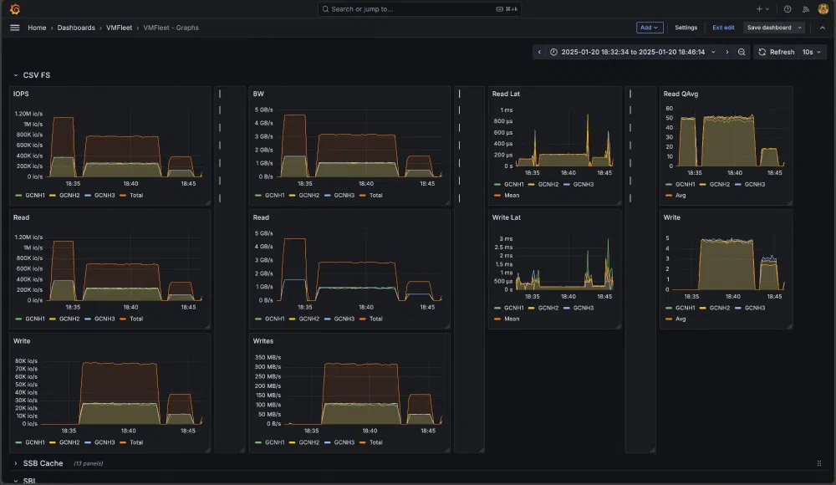Click the Search or jump to field
836x485 pixels.
pos(419,9)
